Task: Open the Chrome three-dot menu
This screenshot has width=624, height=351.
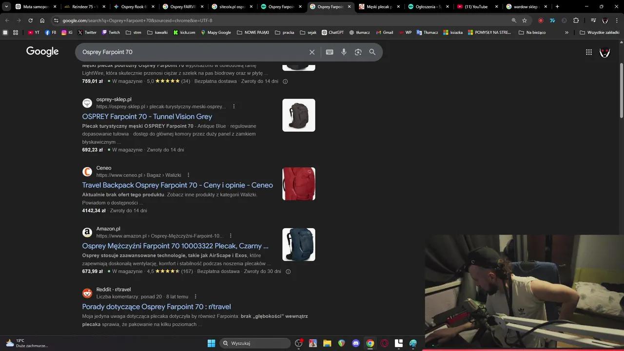Action: pos(617,20)
